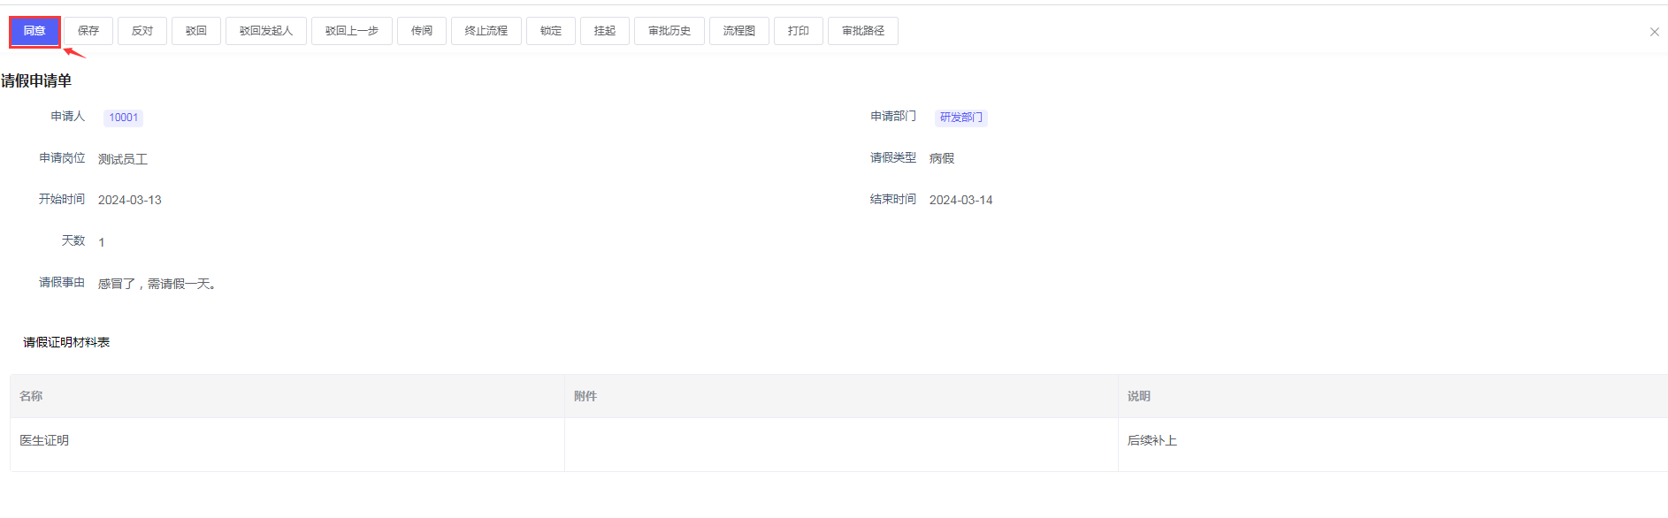Open the 传阅 circulate option
Screen dimensions: 1668x518
(x=421, y=31)
